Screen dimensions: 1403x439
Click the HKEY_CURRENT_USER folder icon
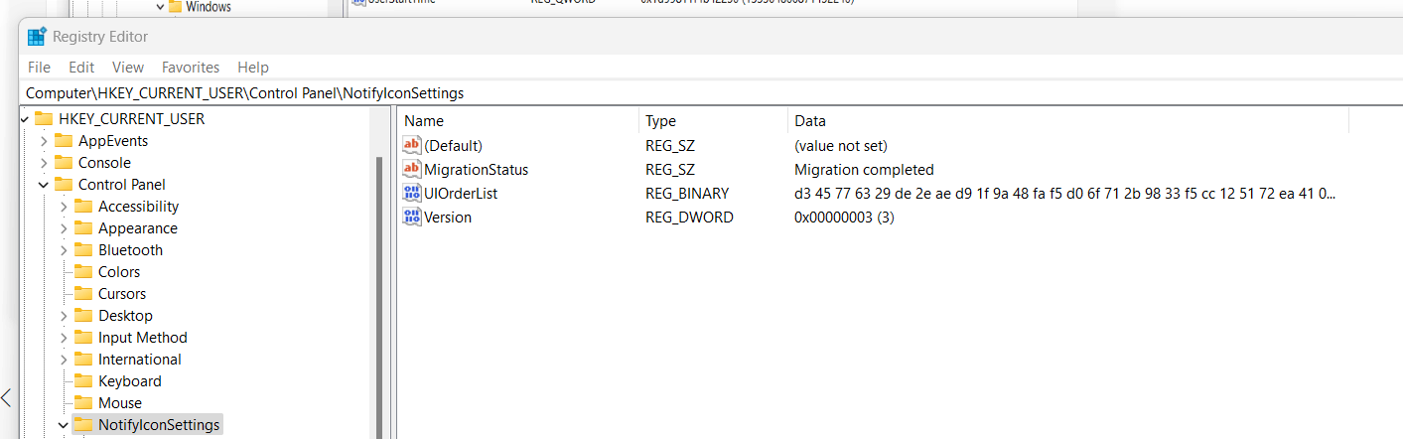pyautogui.click(x=44, y=119)
